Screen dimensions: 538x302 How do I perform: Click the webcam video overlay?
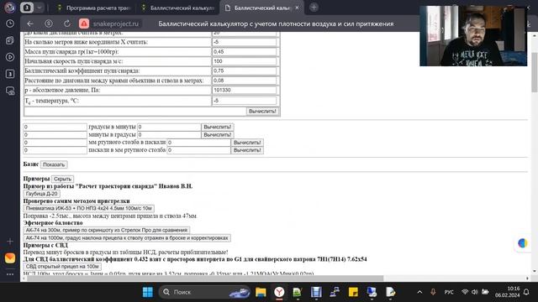click(473, 36)
